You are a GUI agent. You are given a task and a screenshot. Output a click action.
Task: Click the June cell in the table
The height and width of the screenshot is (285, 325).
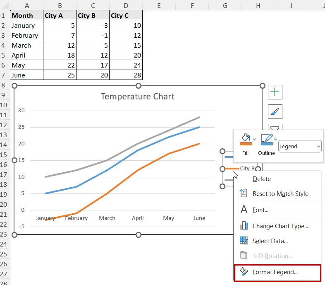click(x=27, y=75)
